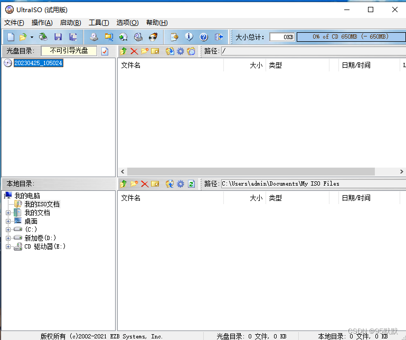Click disc list scrollbar left arrow
The width and height of the screenshot is (406, 340).
pyautogui.click(x=122, y=171)
